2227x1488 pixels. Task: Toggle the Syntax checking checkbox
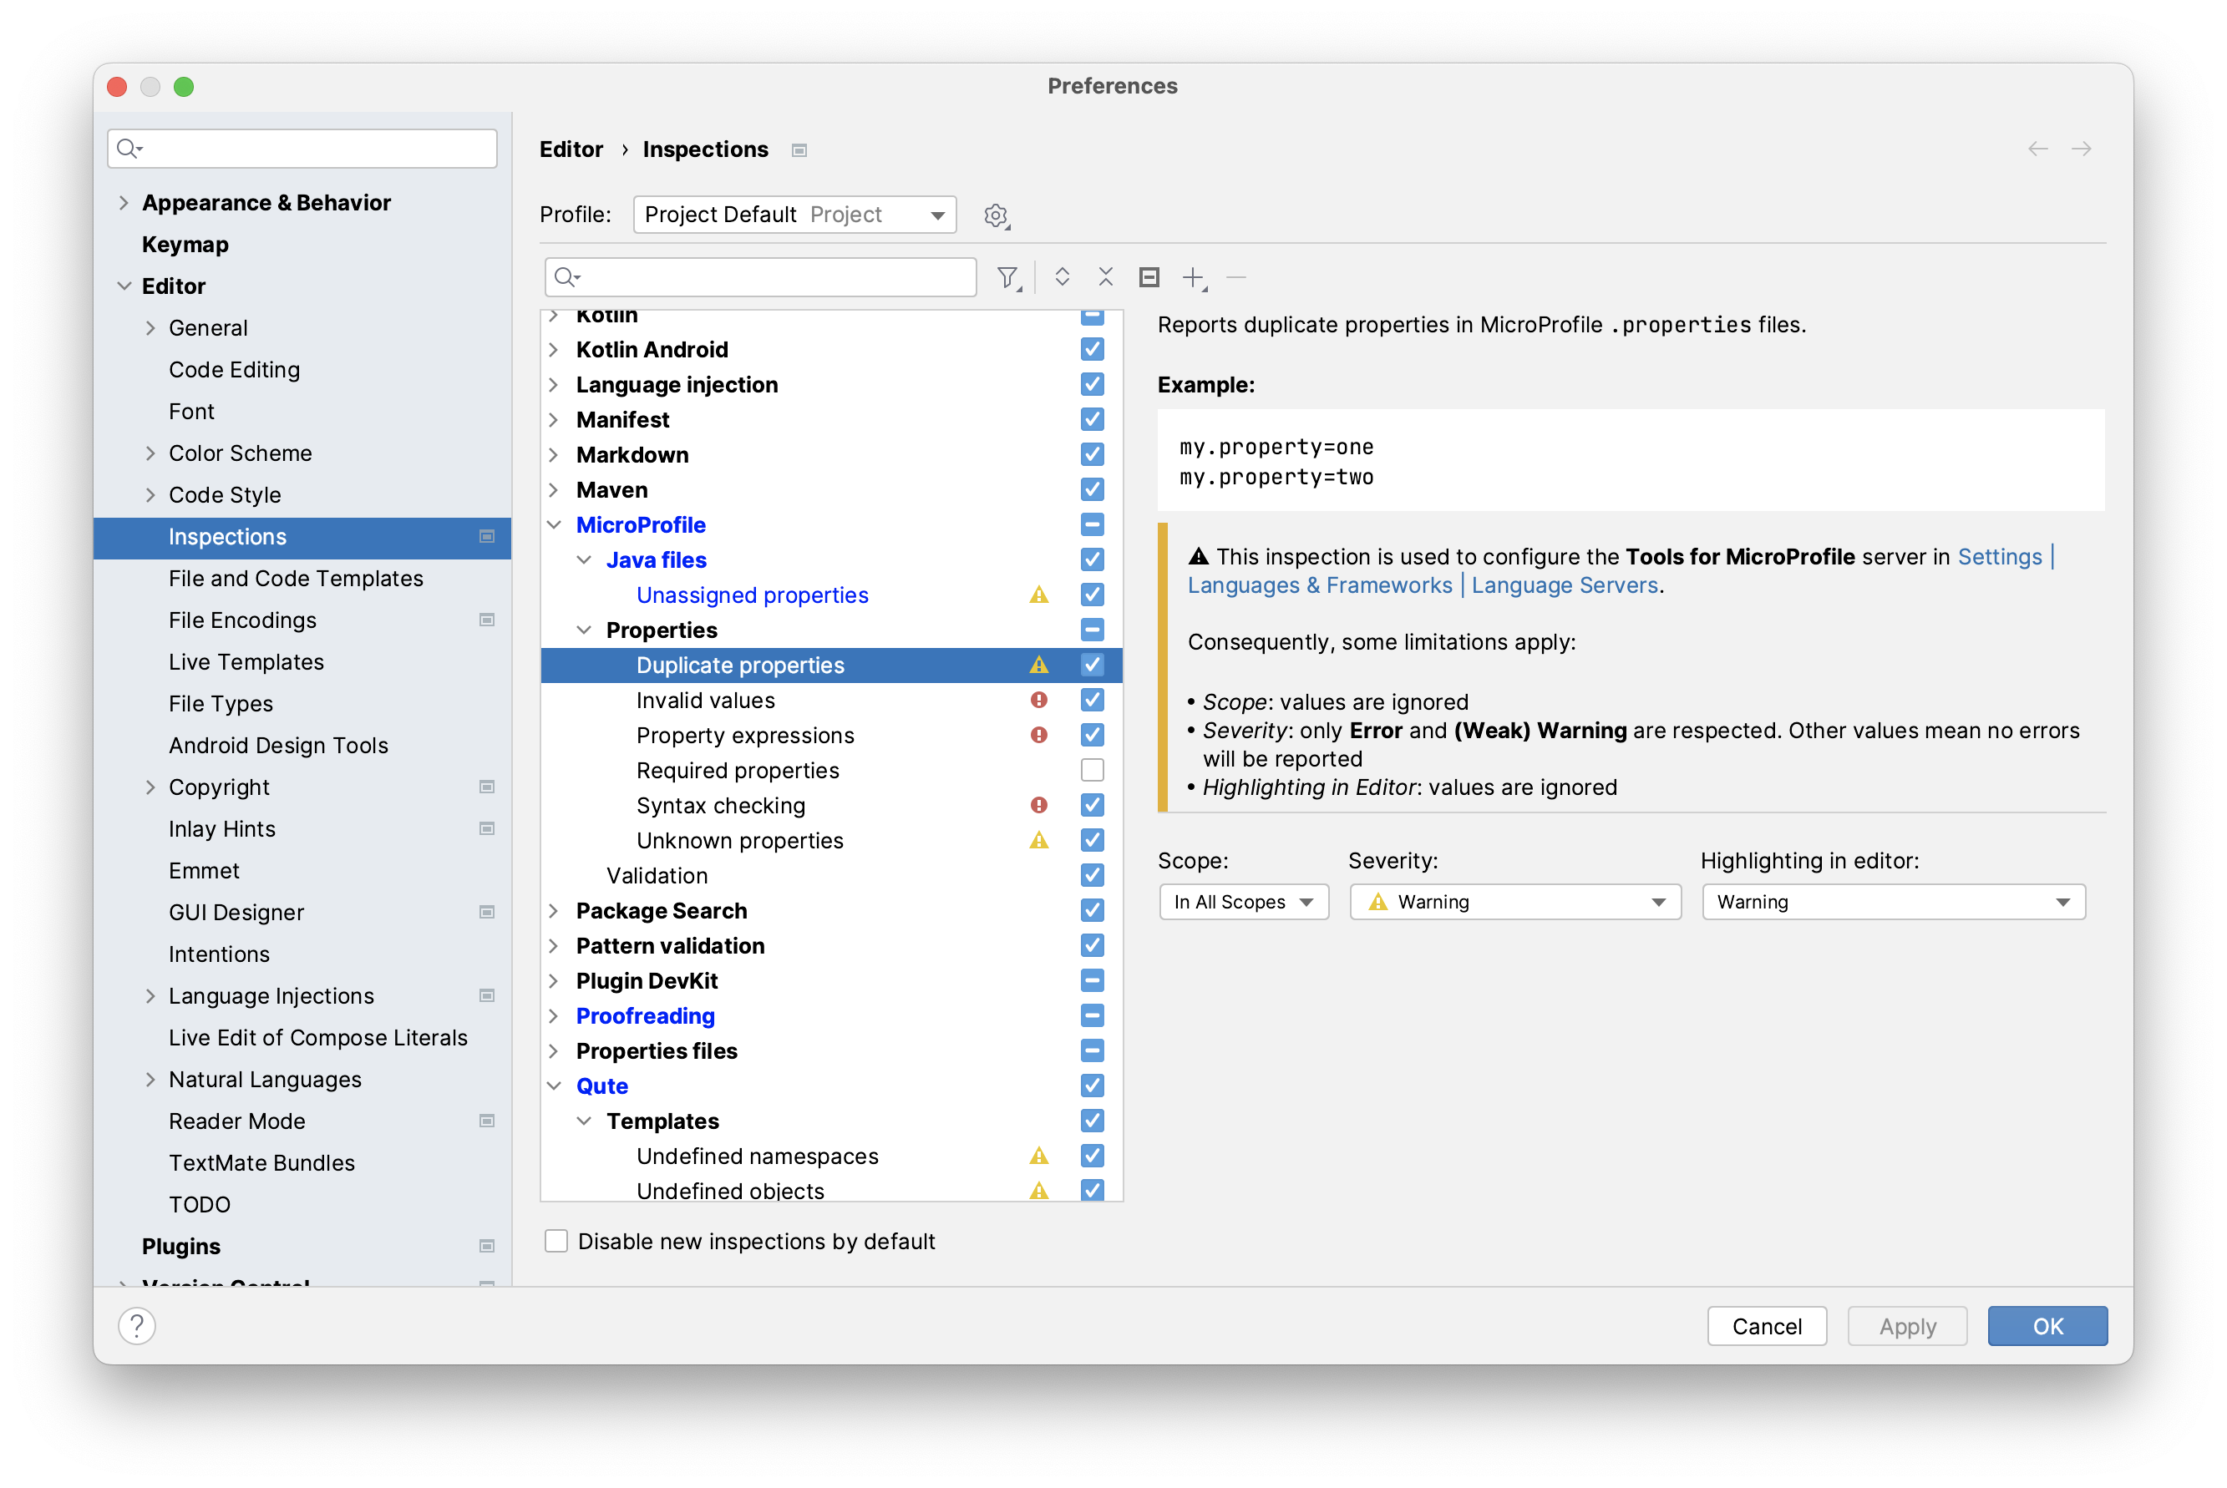pyautogui.click(x=1092, y=805)
